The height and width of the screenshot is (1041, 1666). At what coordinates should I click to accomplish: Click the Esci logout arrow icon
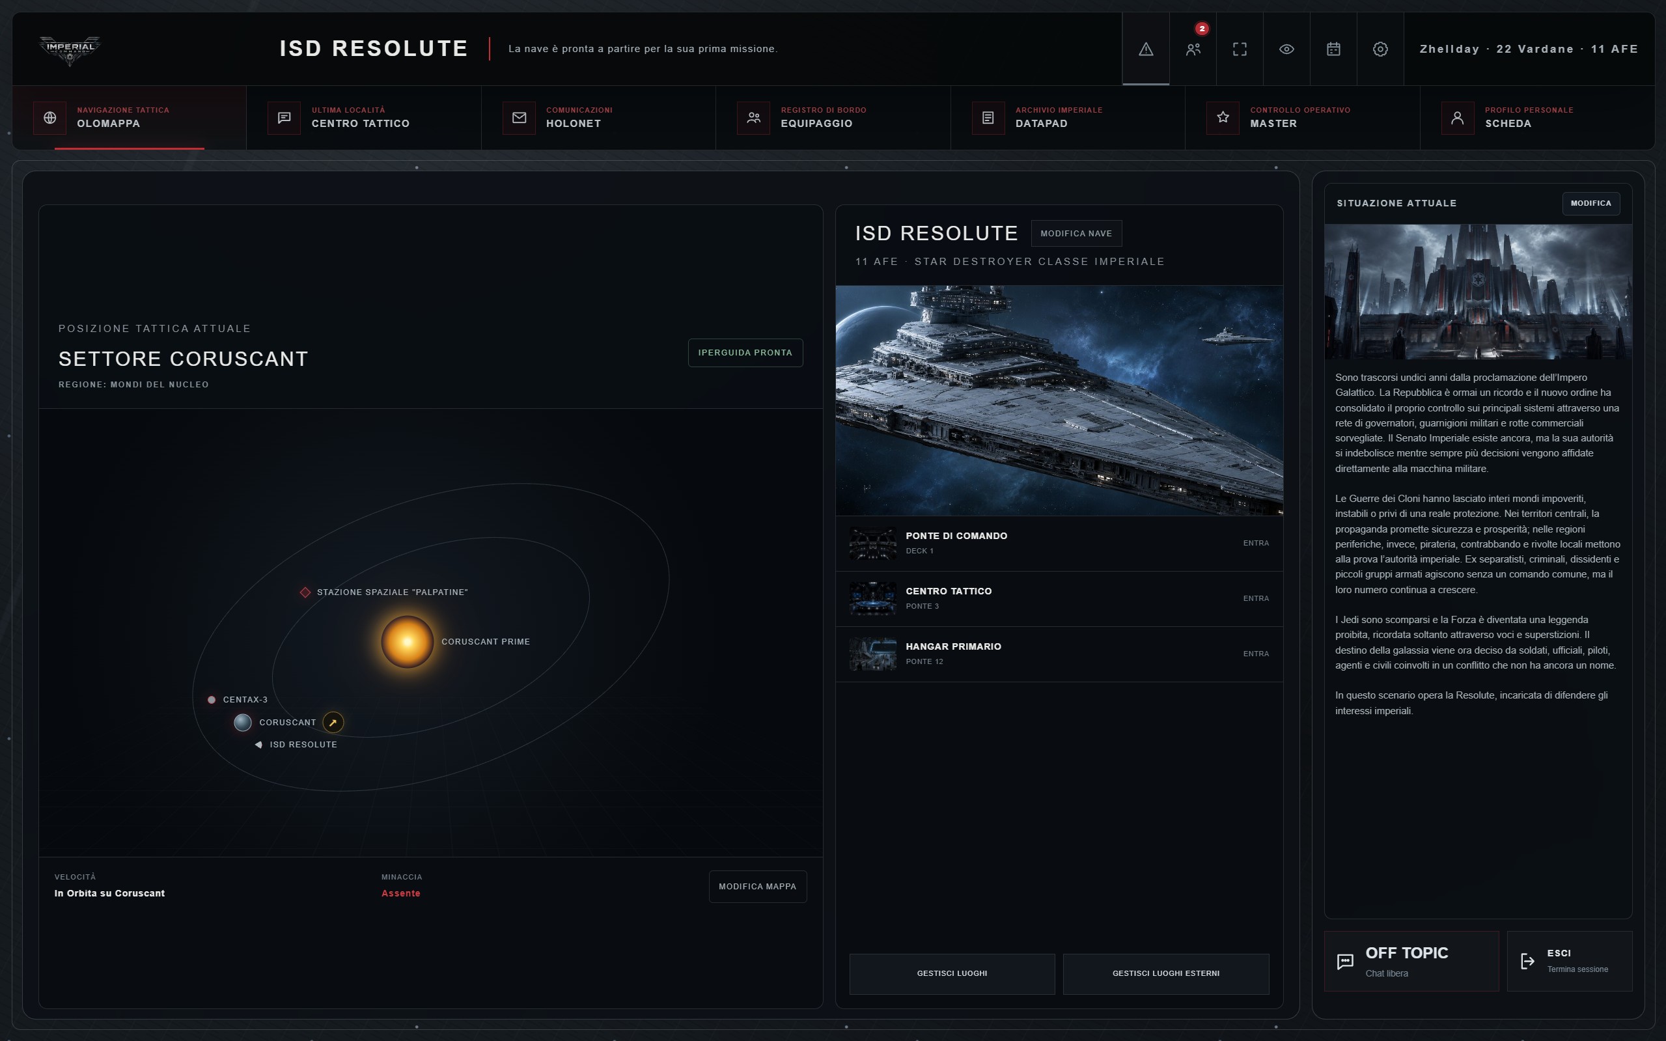1527,962
